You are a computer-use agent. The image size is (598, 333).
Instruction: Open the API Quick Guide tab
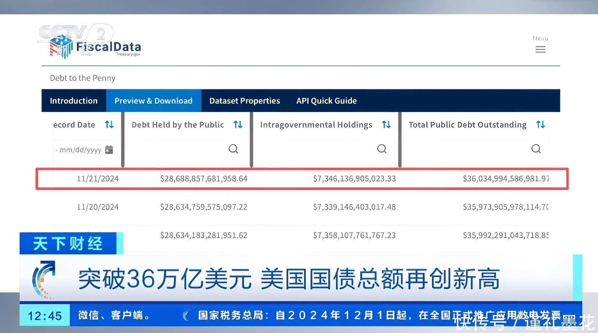326,101
